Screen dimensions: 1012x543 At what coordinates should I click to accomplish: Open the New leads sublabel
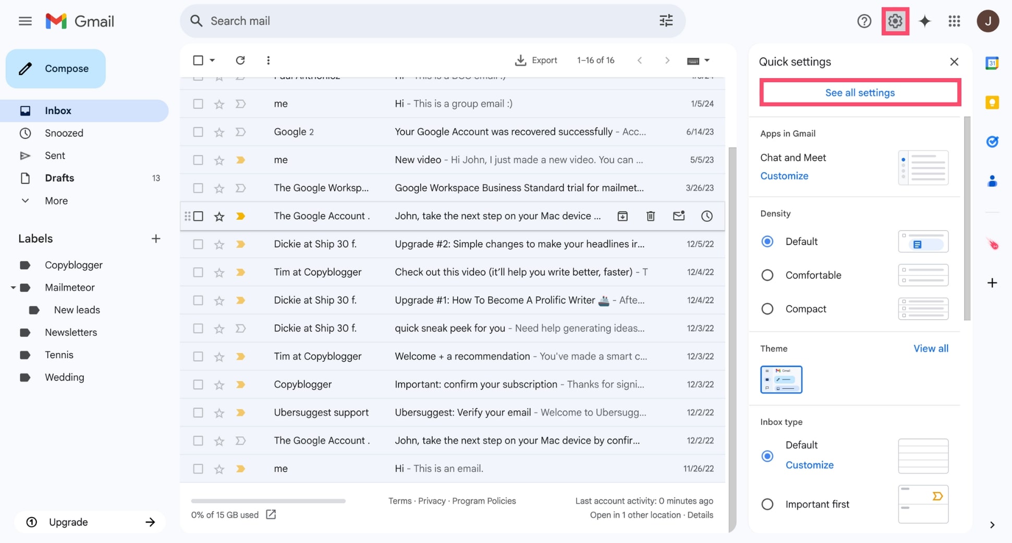(77, 310)
